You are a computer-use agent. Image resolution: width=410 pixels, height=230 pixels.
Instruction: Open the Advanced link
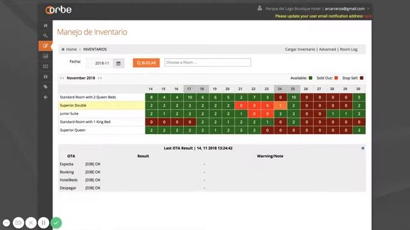pyautogui.click(x=327, y=49)
